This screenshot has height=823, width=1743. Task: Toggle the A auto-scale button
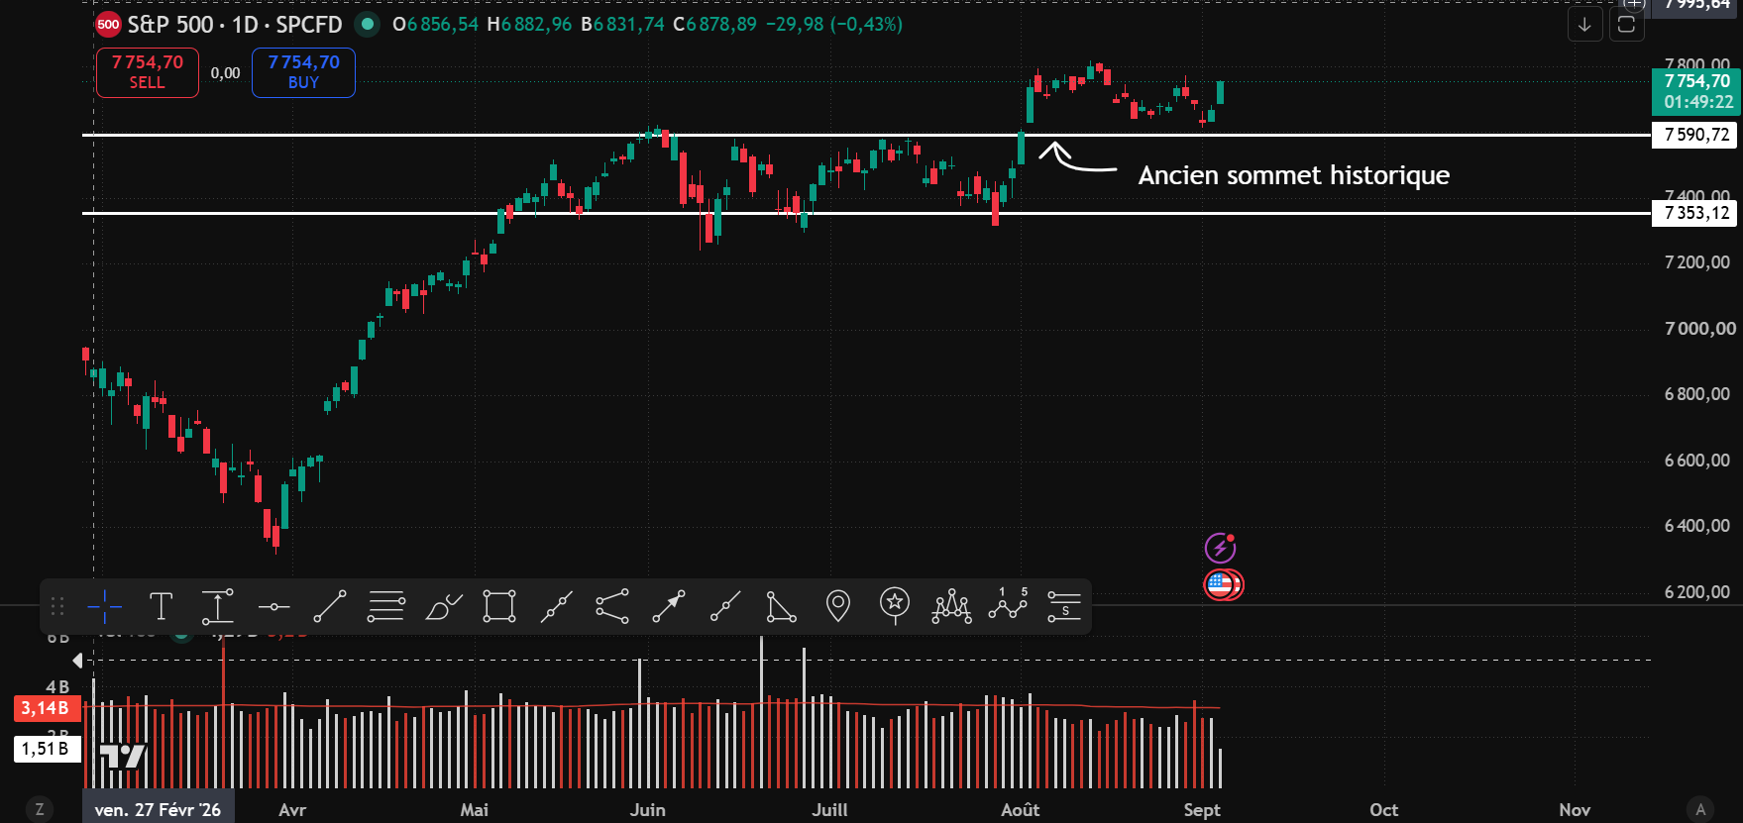click(1700, 809)
